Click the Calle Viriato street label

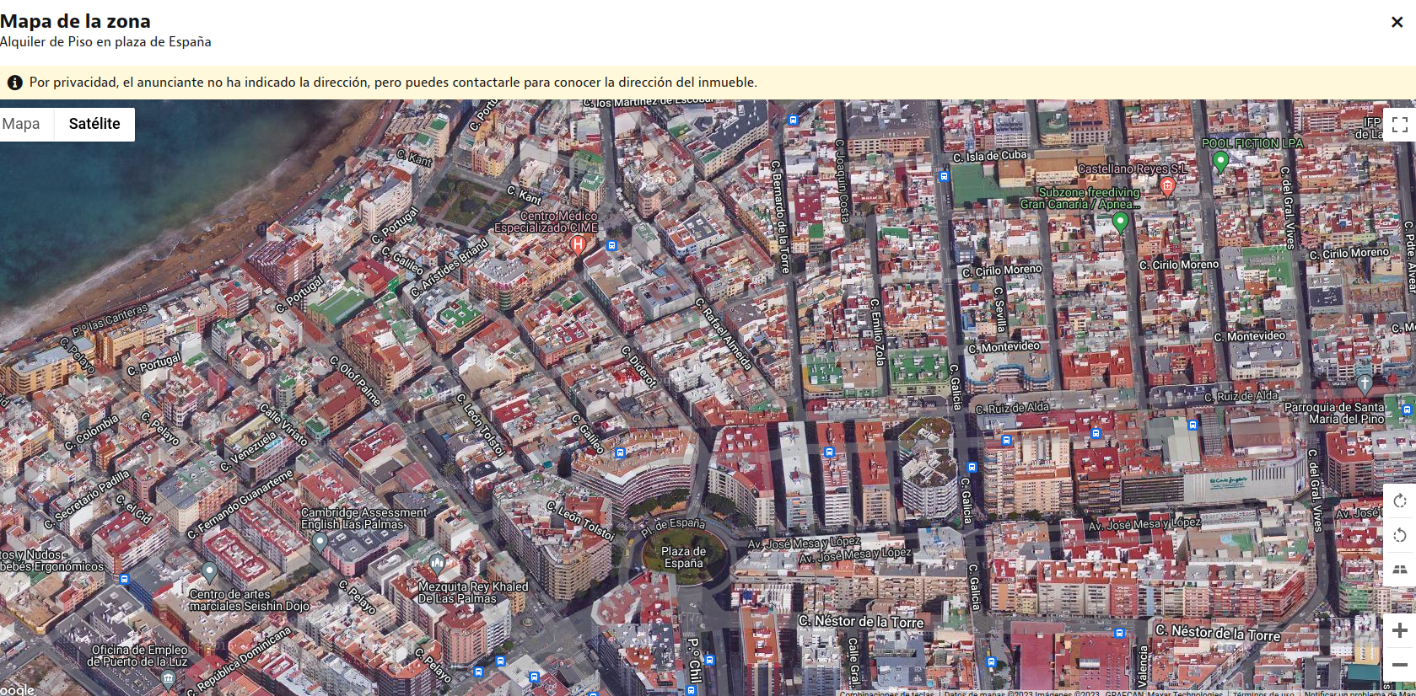pyautogui.click(x=283, y=423)
